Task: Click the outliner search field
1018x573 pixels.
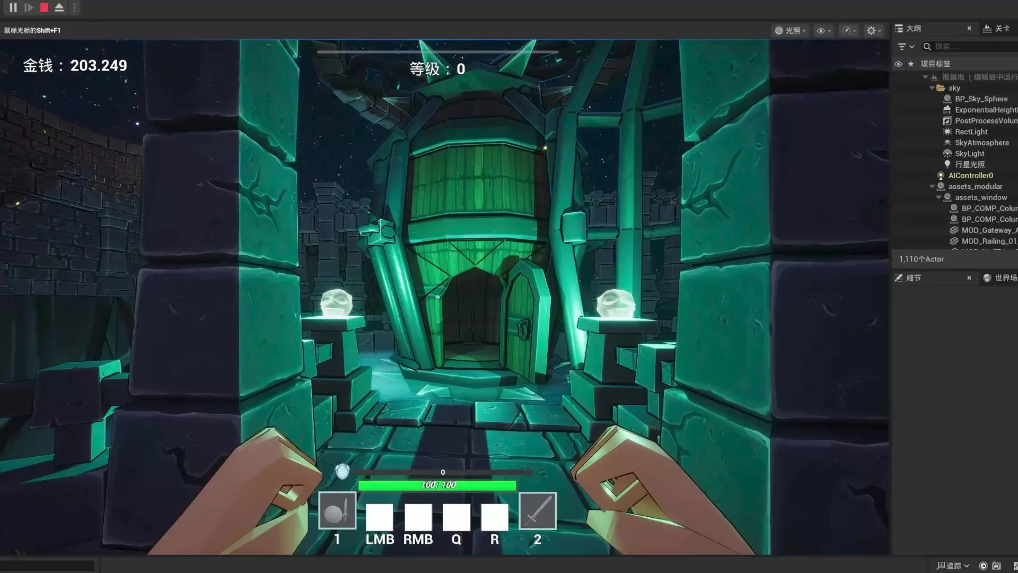Action: click(970, 47)
